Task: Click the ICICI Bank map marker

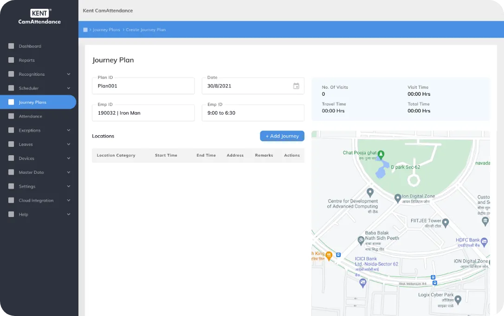Action: pyautogui.click(x=363, y=283)
